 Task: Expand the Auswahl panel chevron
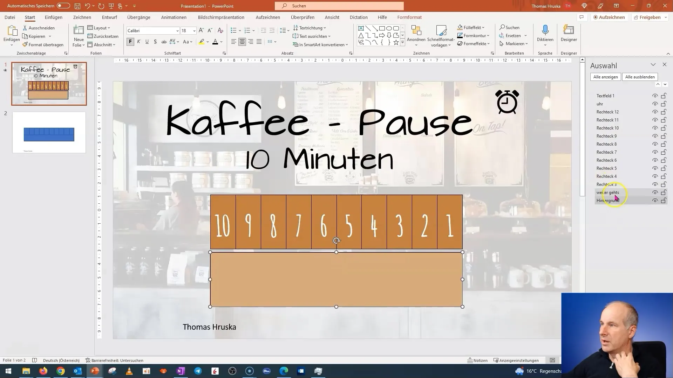(x=653, y=65)
